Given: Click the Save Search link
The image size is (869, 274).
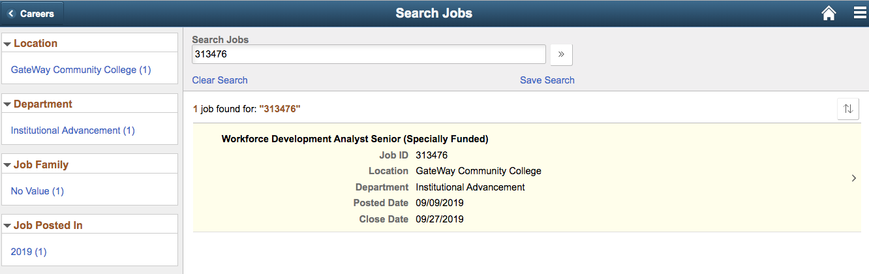Looking at the screenshot, I should [547, 80].
